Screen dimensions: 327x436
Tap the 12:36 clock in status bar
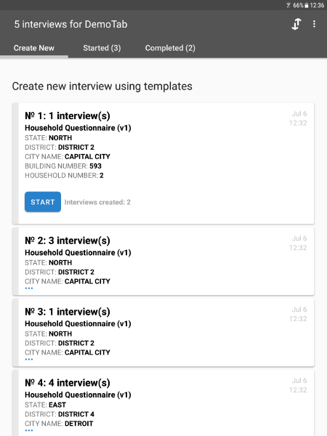click(317, 5)
